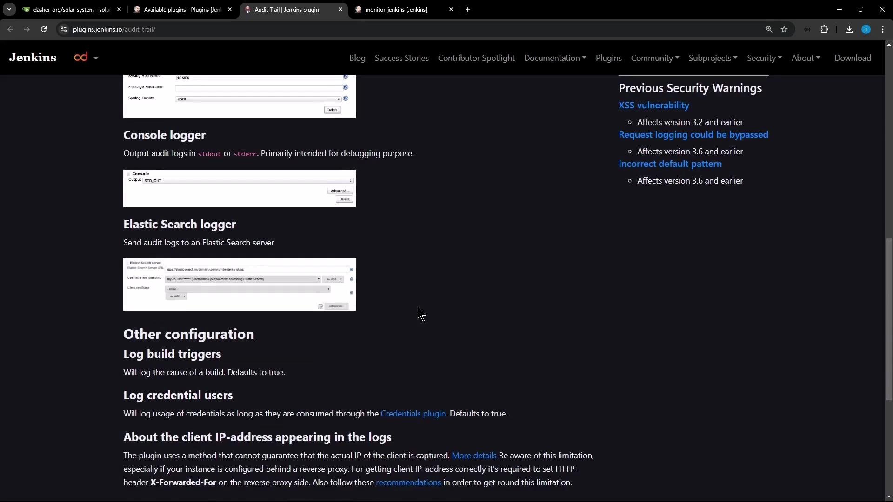Open Success Stories page
Screen dimensions: 893x502
(x=402, y=58)
